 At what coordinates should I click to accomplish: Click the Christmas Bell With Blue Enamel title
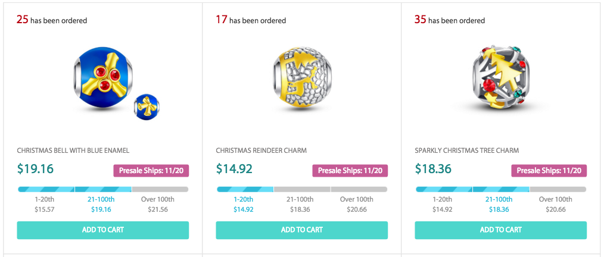(x=73, y=151)
